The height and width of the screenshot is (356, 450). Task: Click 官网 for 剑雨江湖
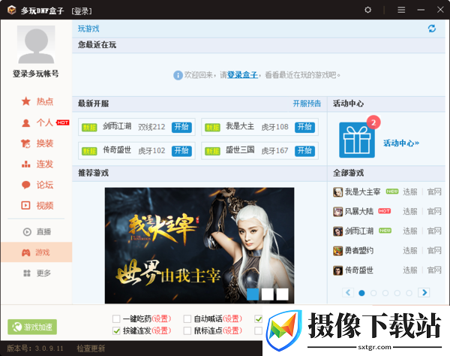(x=434, y=231)
